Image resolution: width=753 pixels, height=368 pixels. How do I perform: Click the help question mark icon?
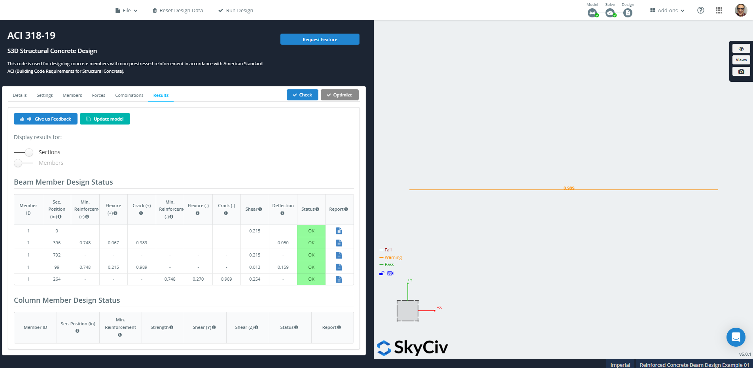click(701, 10)
